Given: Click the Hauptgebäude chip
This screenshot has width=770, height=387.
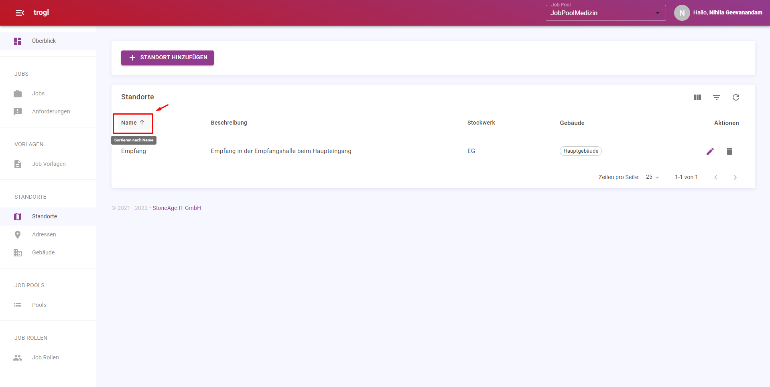Looking at the screenshot, I should click(x=581, y=151).
